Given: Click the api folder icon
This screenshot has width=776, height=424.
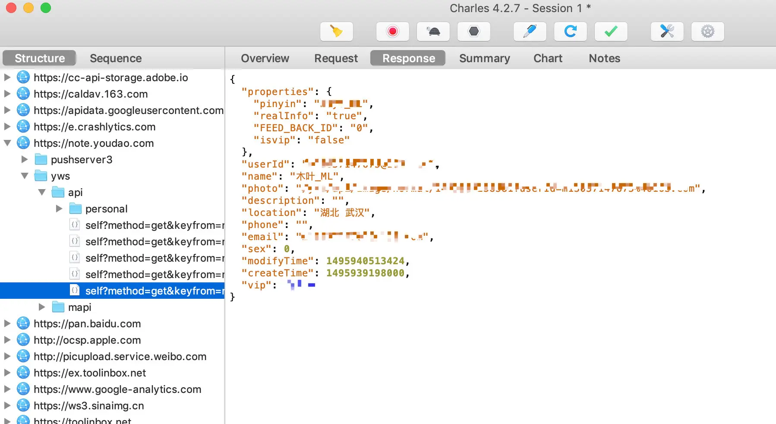Looking at the screenshot, I should (x=58, y=193).
